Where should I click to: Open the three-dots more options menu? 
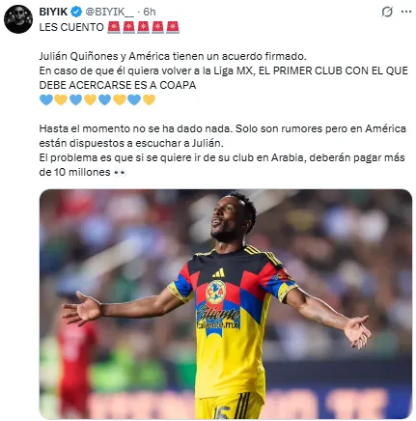[406, 12]
